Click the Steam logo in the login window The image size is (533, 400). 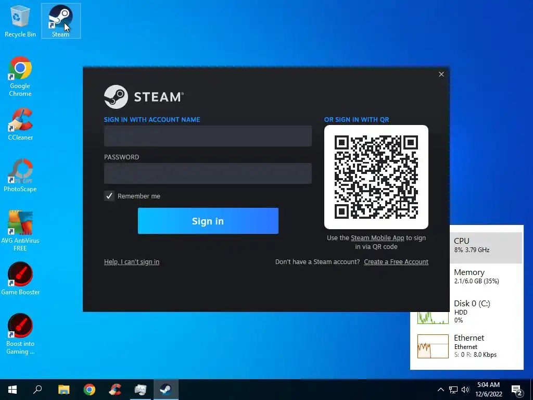tap(116, 97)
